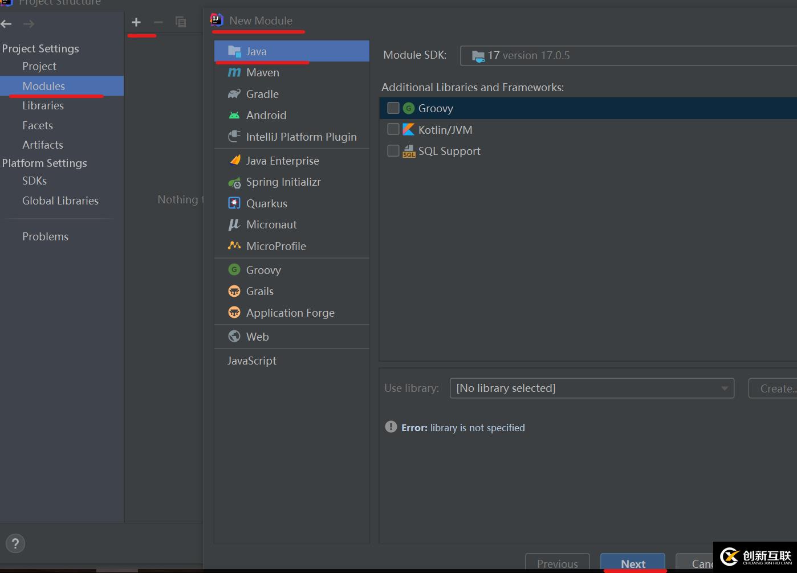Open Problems section
The height and width of the screenshot is (573, 797).
coord(45,236)
